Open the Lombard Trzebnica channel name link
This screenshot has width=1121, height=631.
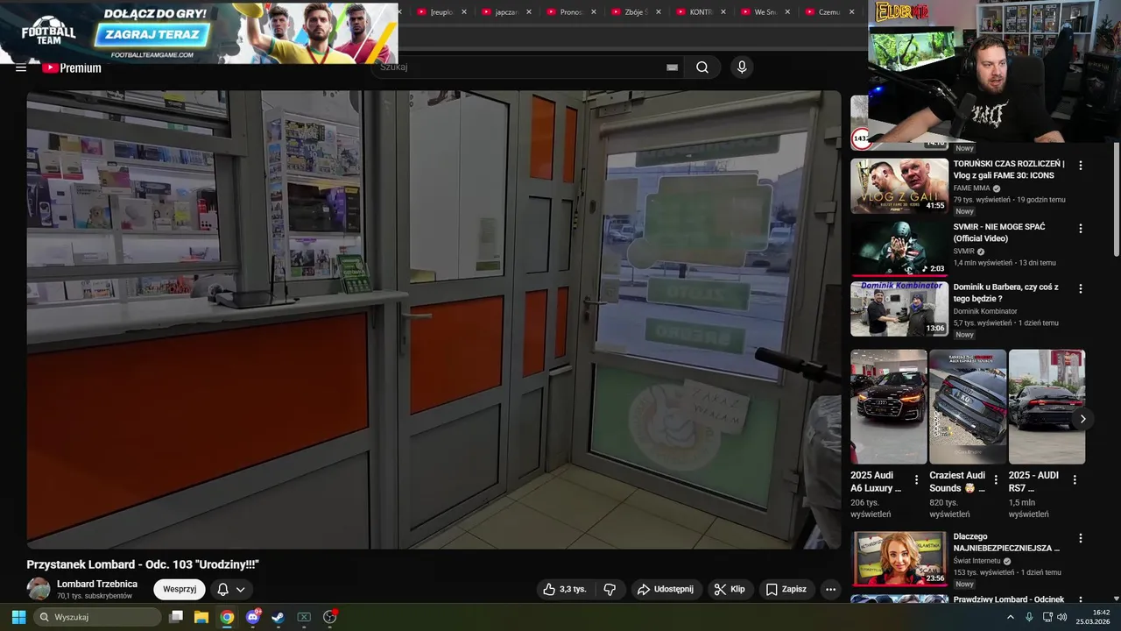tap(97, 584)
